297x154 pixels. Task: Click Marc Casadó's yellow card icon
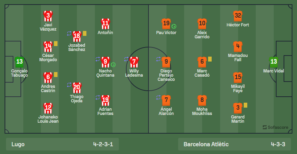click(210, 59)
